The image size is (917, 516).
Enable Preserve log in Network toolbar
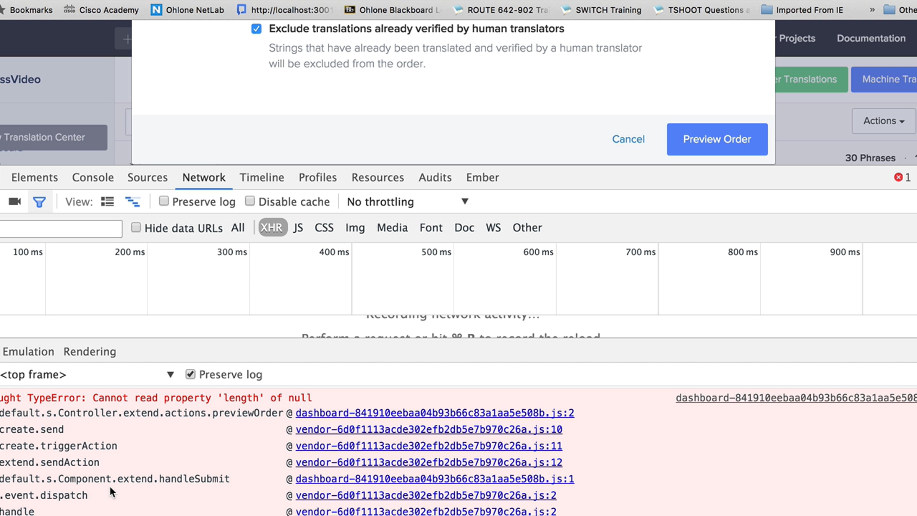[164, 201]
